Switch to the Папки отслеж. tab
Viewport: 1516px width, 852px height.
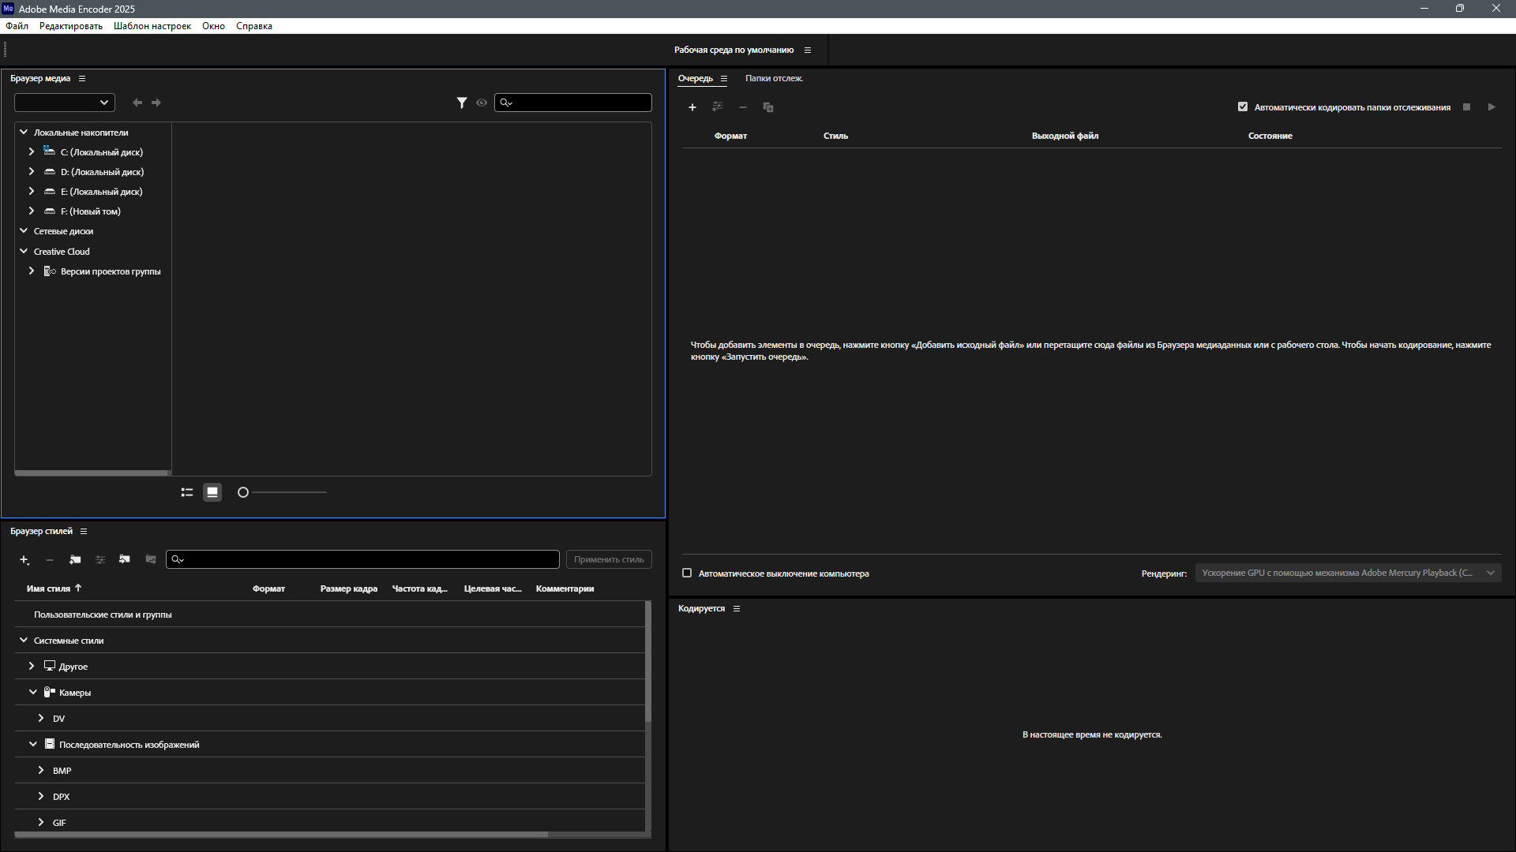[x=774, y=79]
